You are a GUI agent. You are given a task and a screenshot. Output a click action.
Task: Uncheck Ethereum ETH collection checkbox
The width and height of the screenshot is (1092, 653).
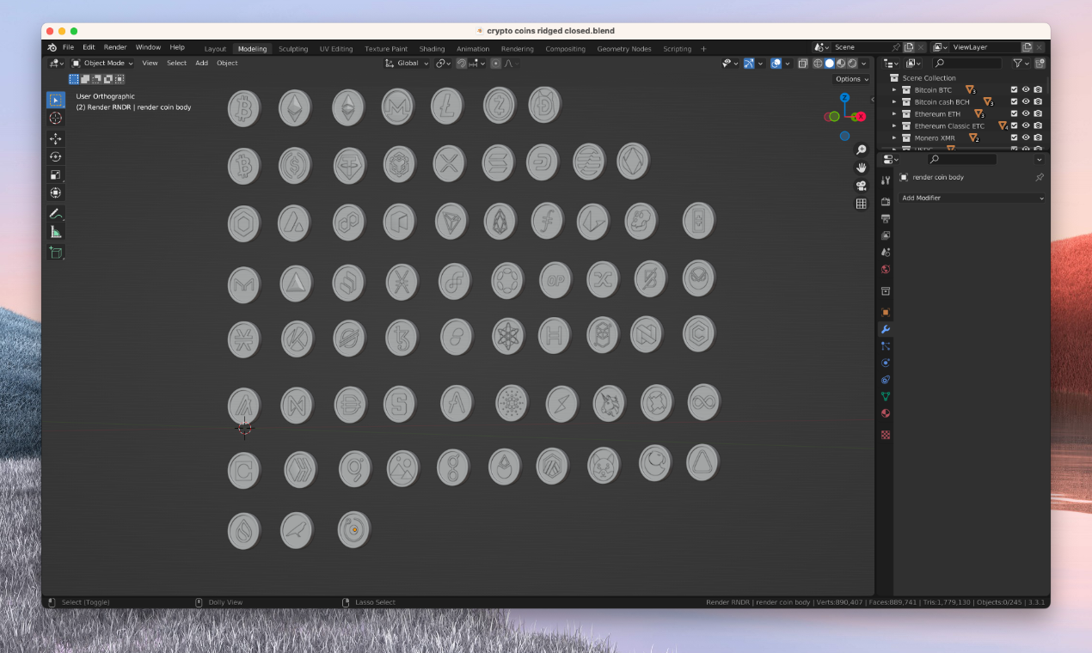point(1014,113)
